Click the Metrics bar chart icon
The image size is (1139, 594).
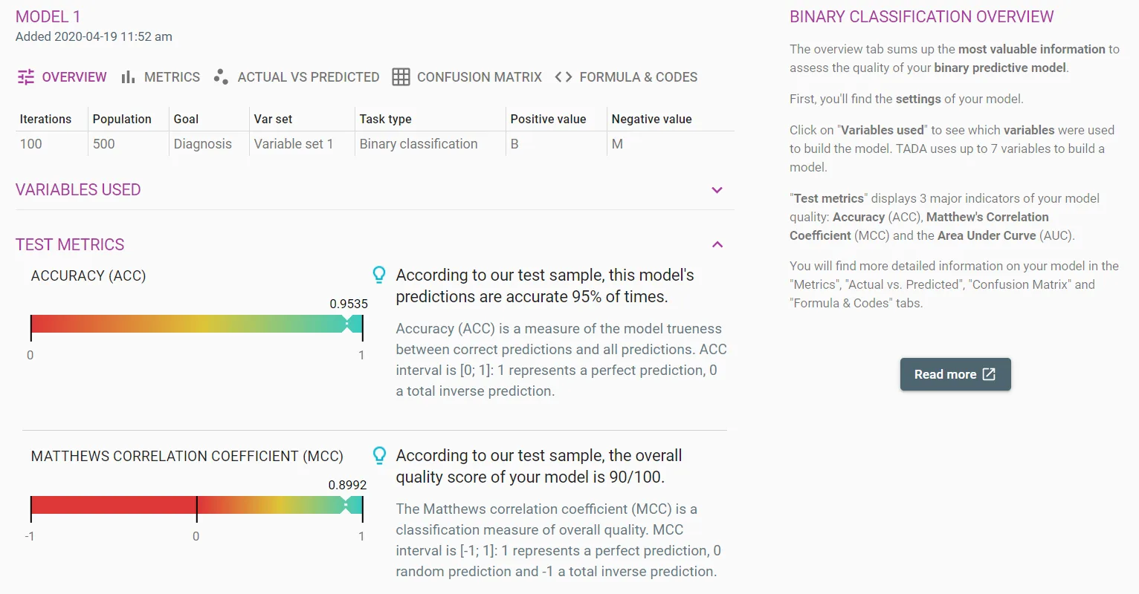[128, 77]
